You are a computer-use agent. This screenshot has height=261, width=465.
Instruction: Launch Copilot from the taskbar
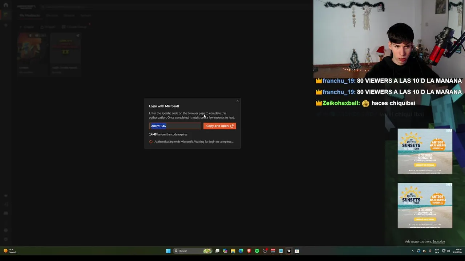pos(225,251)
